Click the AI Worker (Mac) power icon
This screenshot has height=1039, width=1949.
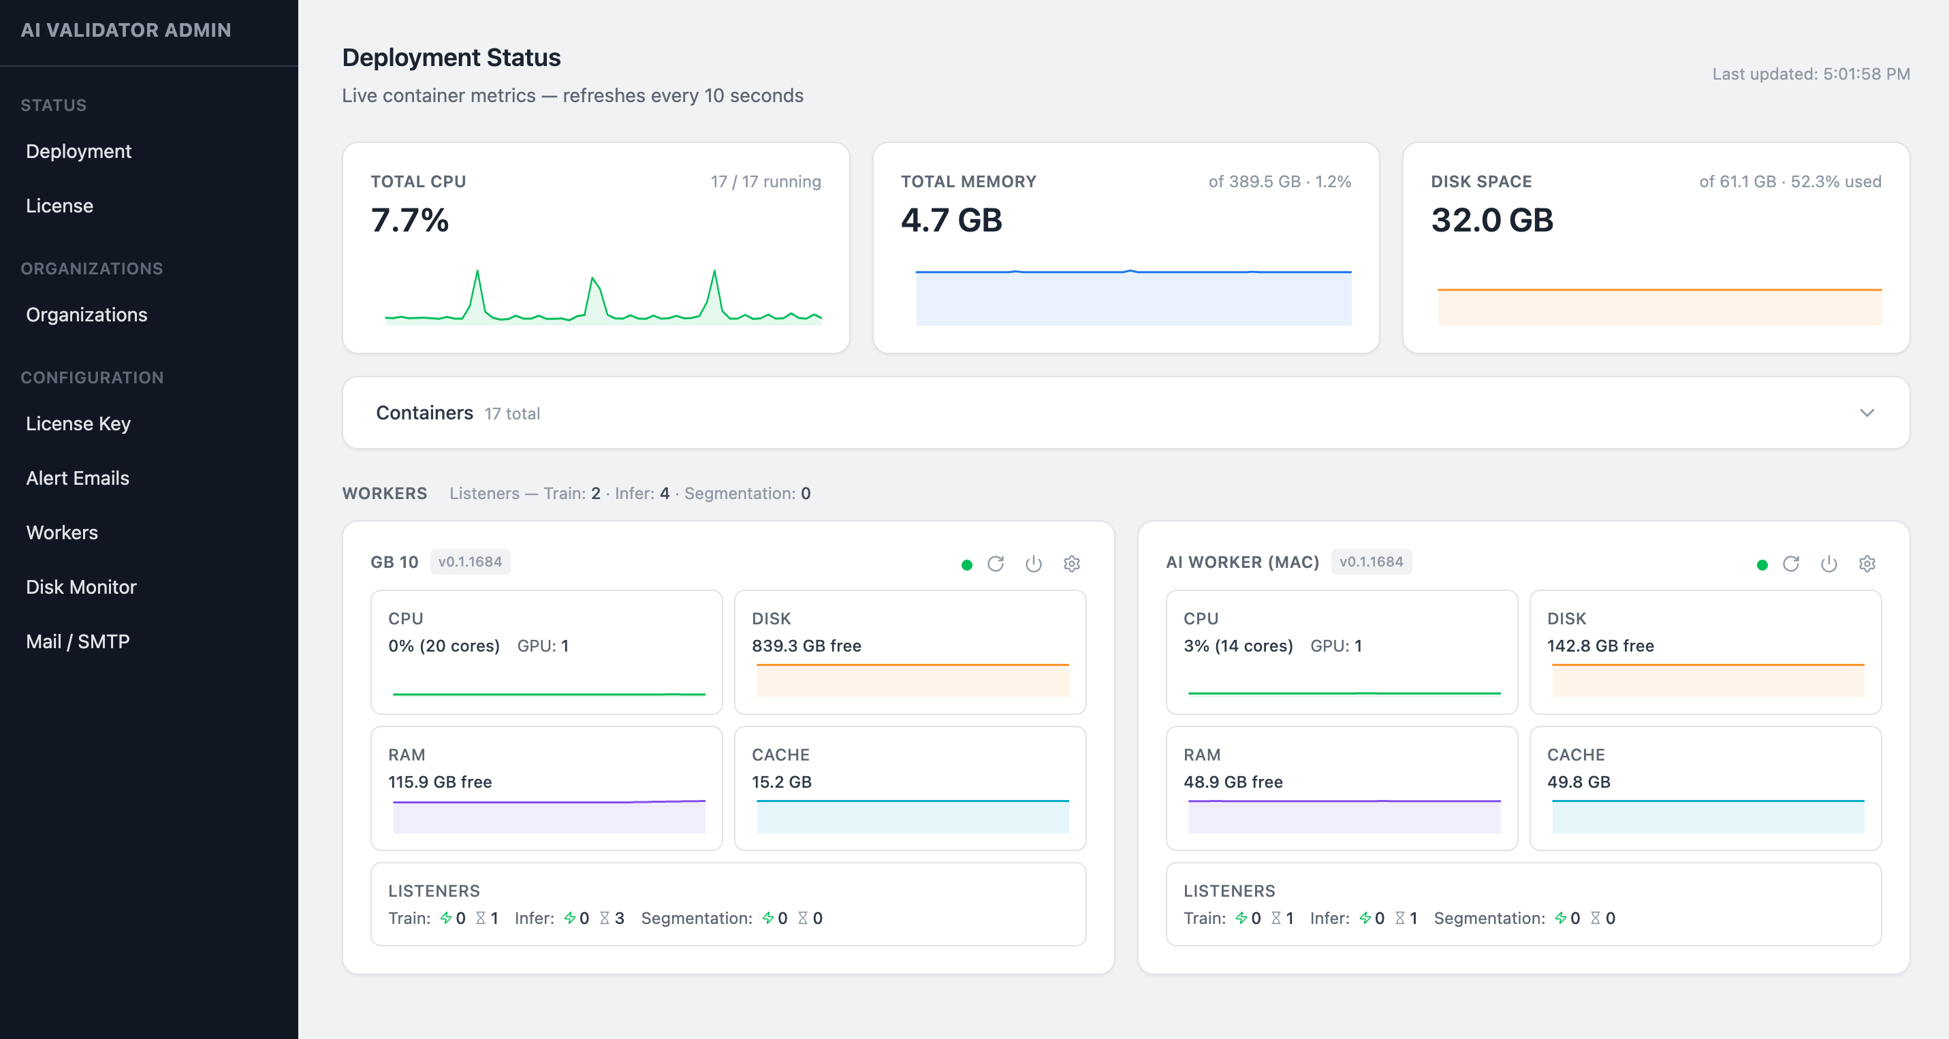[x=1828, y=563]
